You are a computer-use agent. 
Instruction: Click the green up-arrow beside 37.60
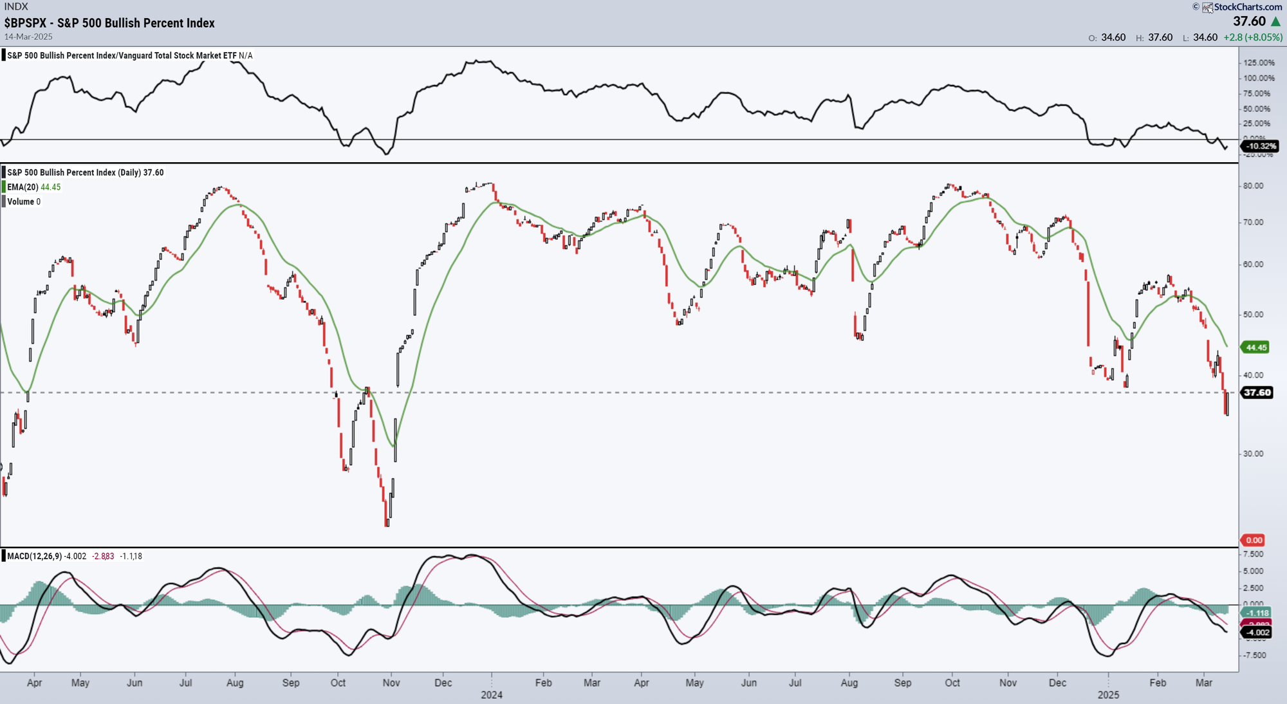tap(1276, 22)
